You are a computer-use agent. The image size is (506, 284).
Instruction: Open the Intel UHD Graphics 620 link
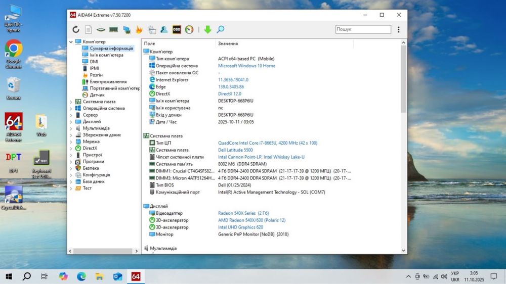[240, 227]
